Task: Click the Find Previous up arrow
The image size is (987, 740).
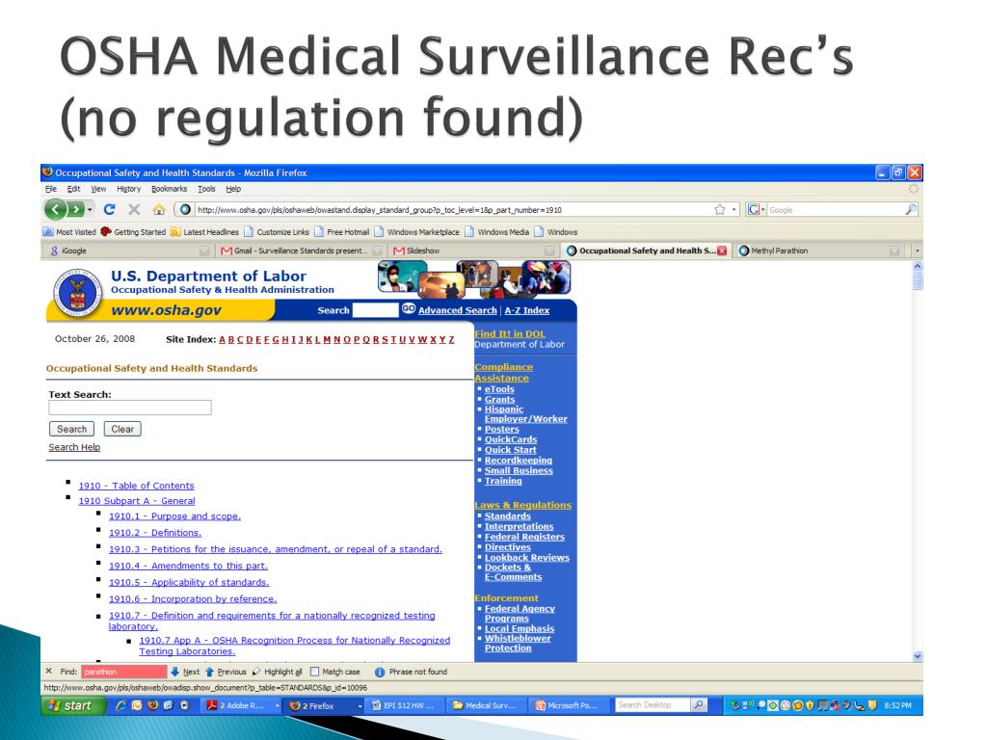Action: [x=226, y=672]
